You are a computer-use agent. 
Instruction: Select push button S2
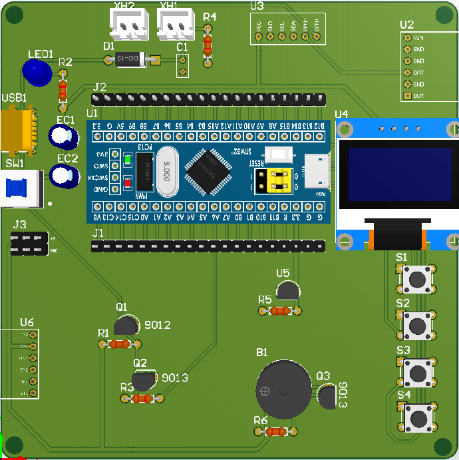417,325
